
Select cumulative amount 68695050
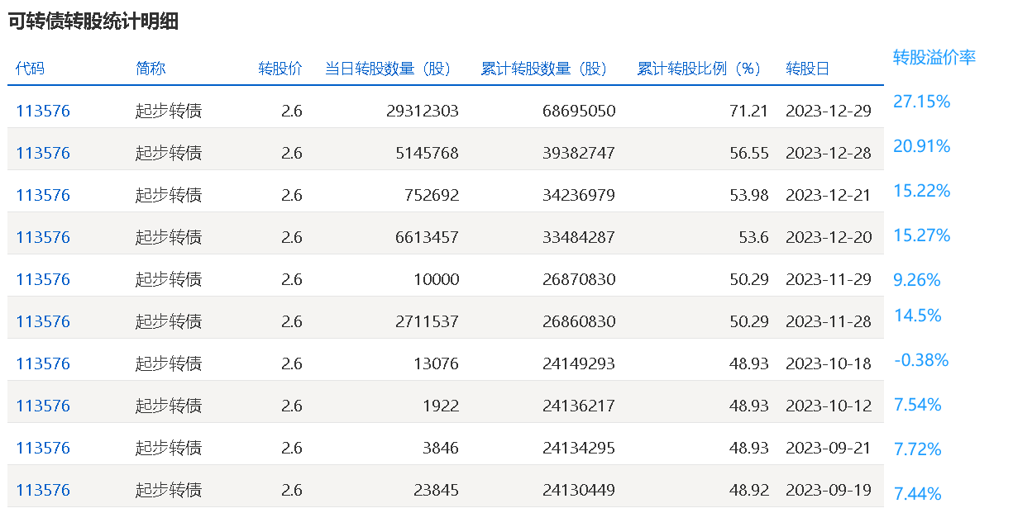click(x=580, y=111)
